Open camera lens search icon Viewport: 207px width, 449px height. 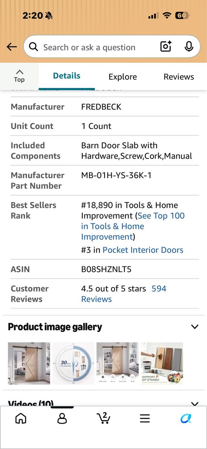tap(166, 47)
